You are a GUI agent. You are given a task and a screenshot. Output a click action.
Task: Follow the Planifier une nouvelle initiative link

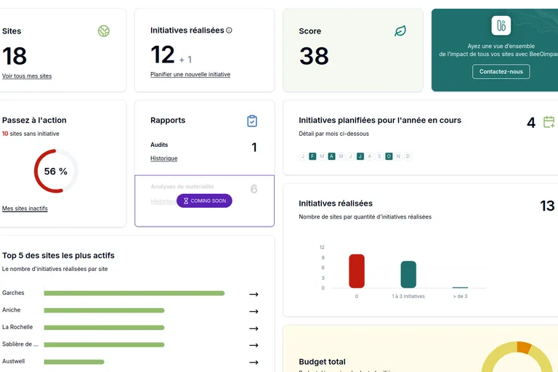(x=190, y=74)
